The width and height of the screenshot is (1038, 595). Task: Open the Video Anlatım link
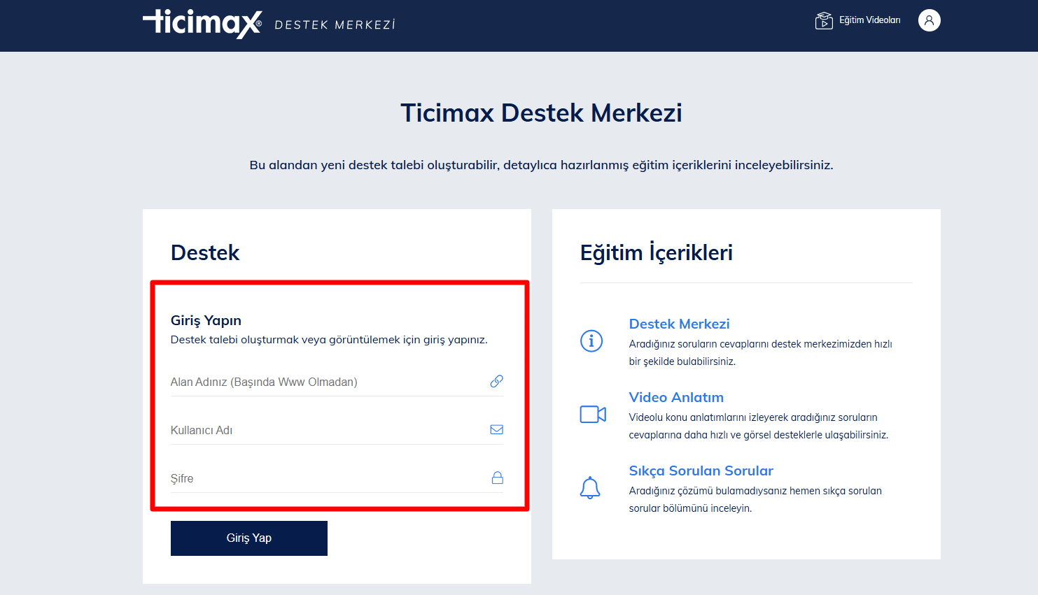pos(676,397)
